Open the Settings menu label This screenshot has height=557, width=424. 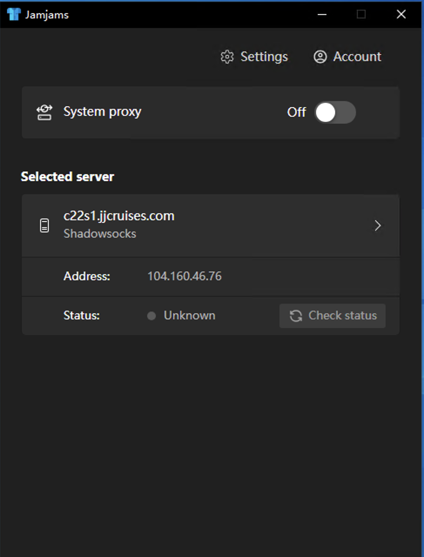click(264, 57)
